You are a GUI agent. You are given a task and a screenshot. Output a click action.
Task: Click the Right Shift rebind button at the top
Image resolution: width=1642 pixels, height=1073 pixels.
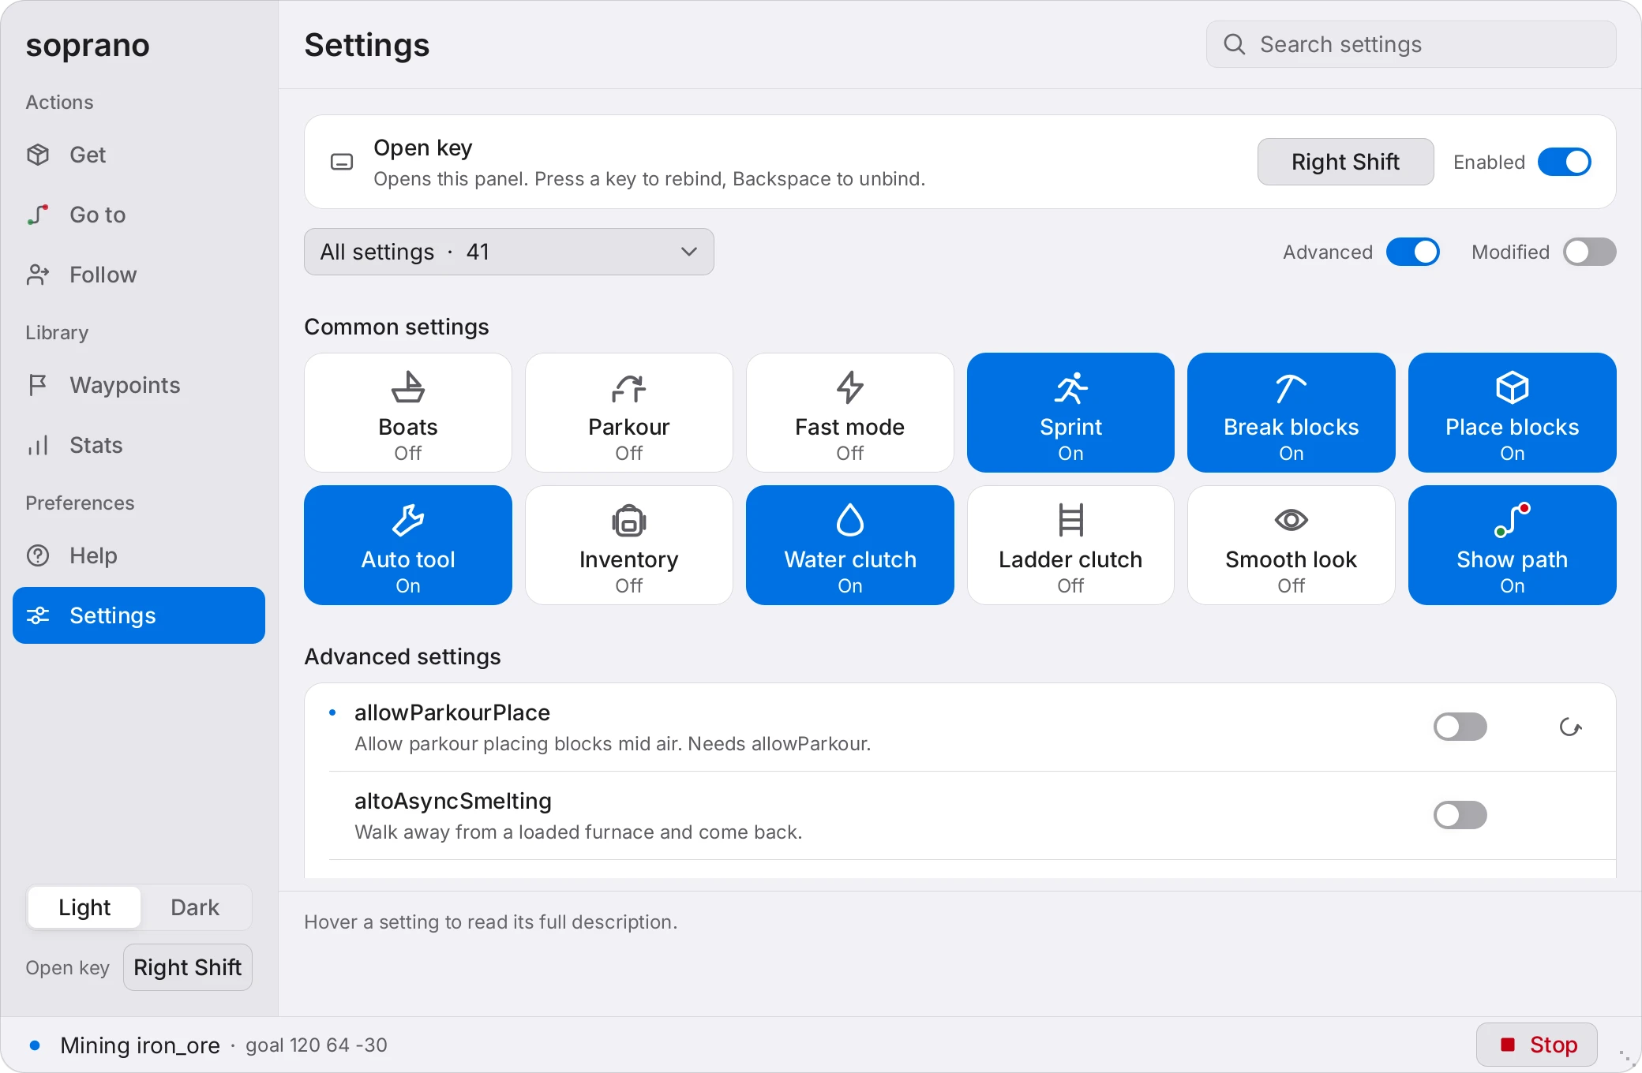tap(1345, 162)
